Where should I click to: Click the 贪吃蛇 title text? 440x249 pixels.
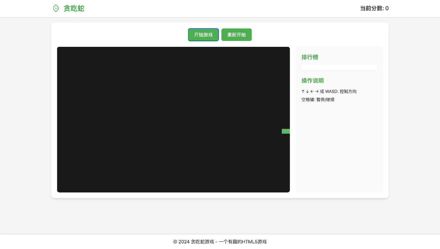(74, 8)
